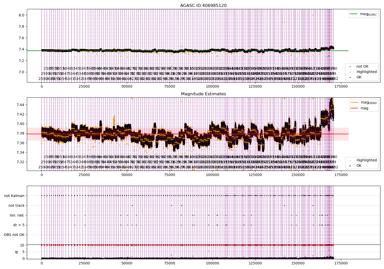Click the 'not track' row label
Image resolution: width=384 pixels, height=269 pixels.
(16, 205)
